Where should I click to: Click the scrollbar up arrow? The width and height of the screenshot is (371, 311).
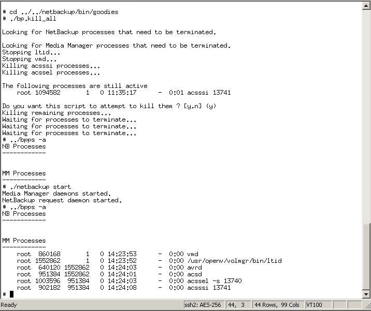click(366, 6)
